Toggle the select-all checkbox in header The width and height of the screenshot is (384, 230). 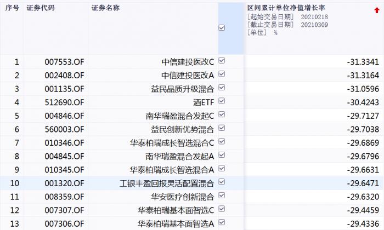222,27
